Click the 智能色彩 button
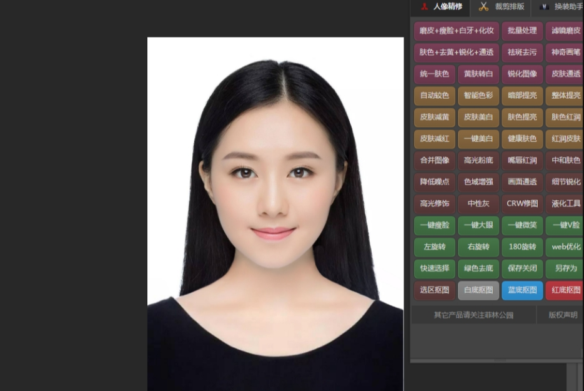 478,96
